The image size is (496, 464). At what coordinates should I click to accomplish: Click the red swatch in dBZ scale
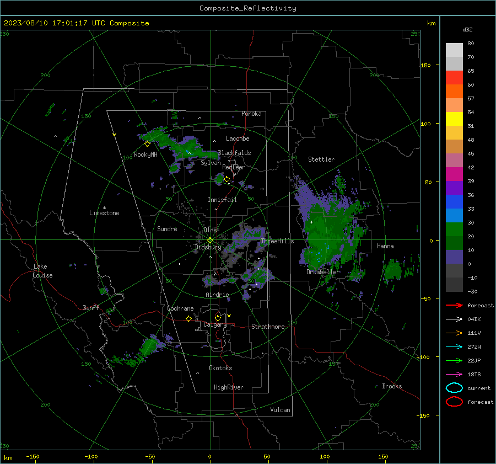454,78
